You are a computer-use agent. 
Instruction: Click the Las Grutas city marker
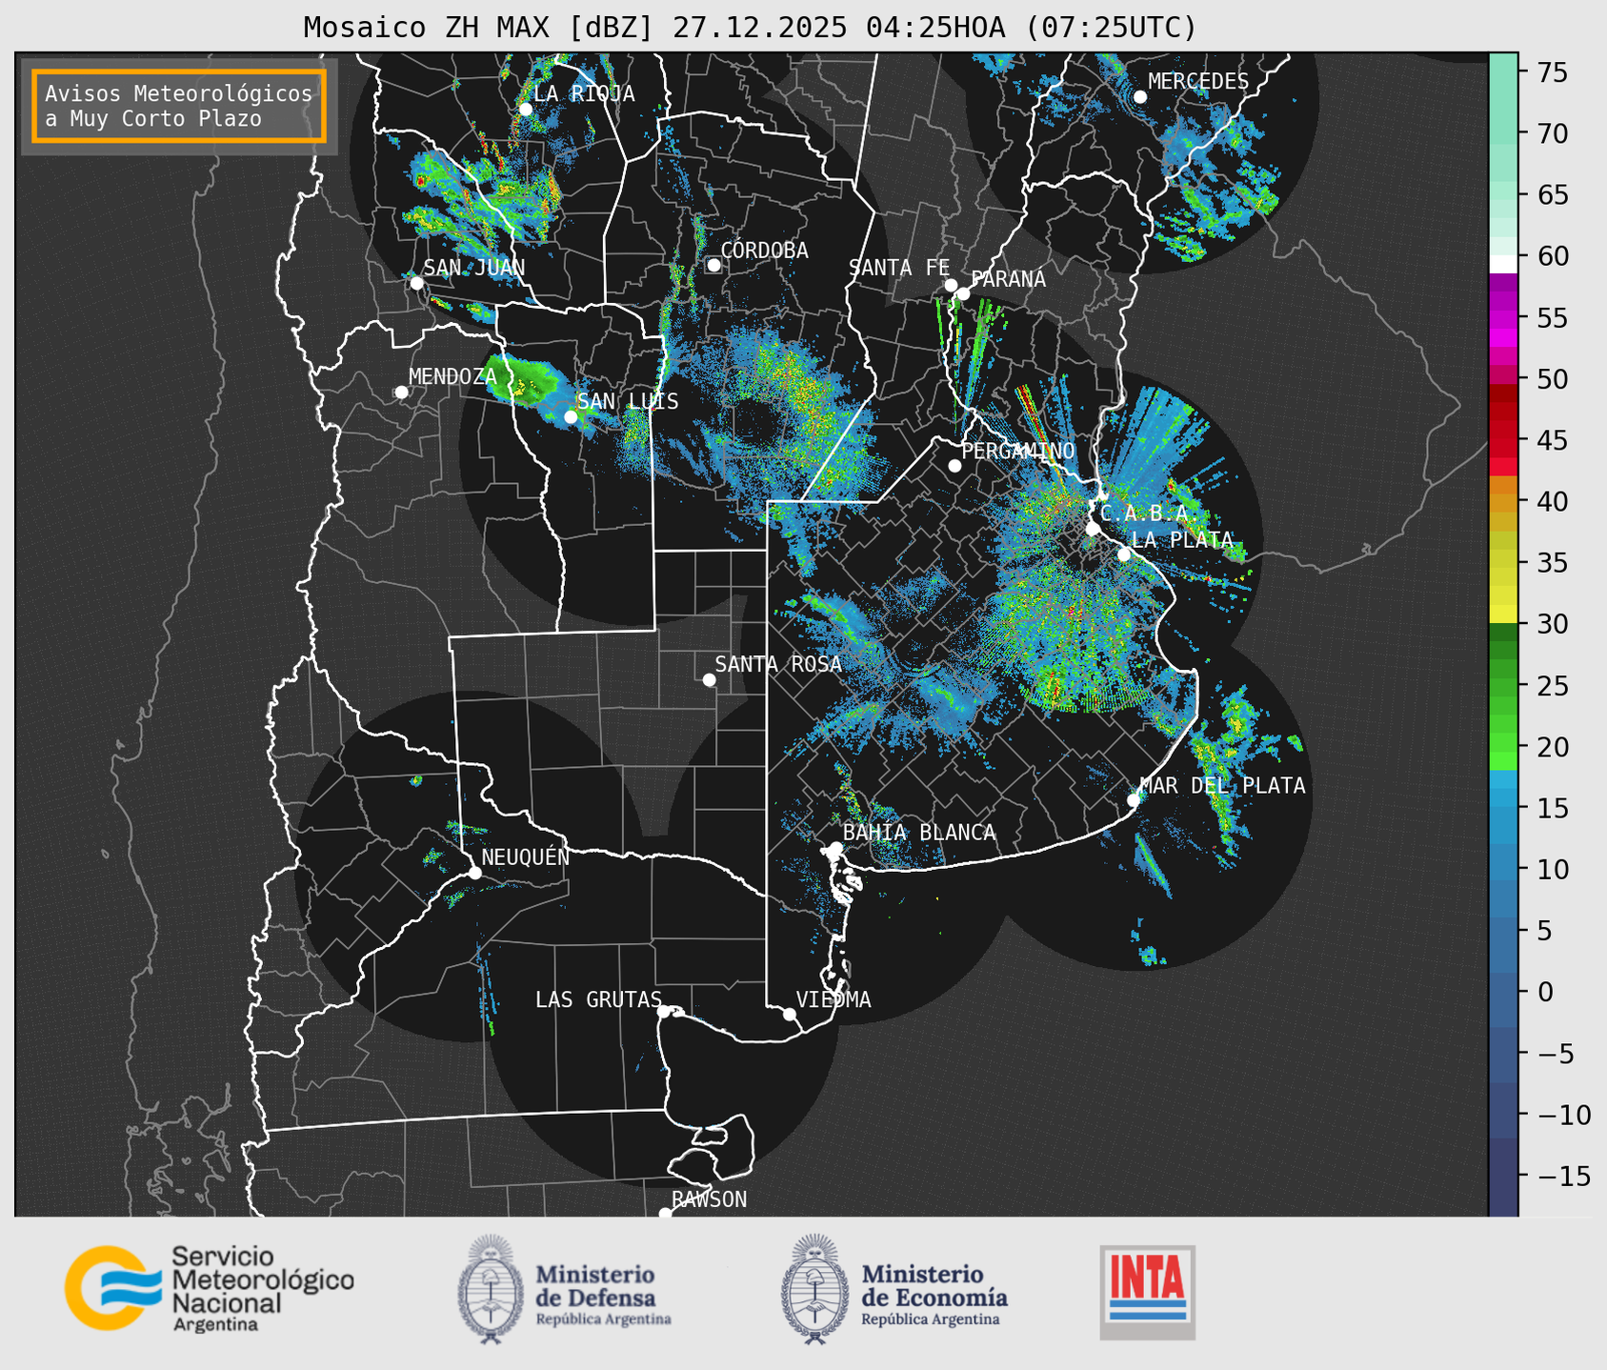pos(664,1011)
